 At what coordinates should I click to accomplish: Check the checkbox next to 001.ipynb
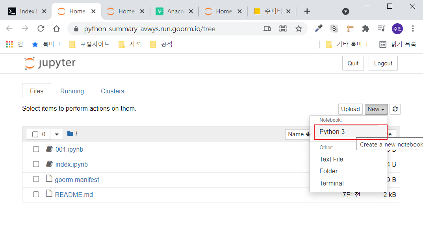click(36, 149)
